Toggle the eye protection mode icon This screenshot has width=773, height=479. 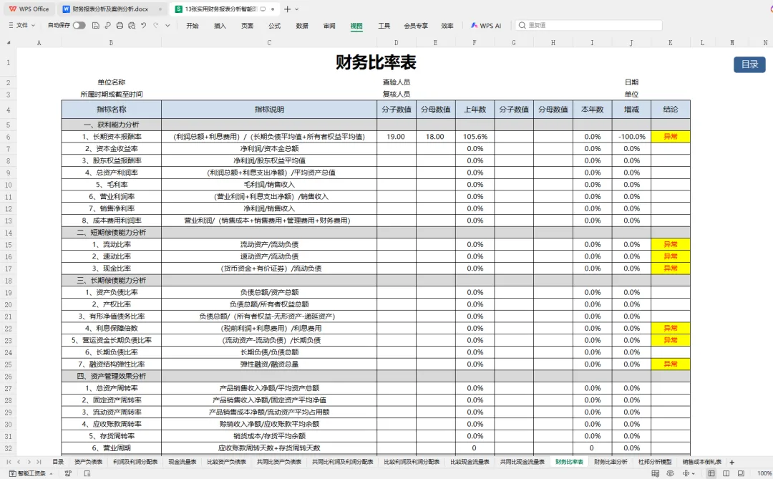(670, 473)
